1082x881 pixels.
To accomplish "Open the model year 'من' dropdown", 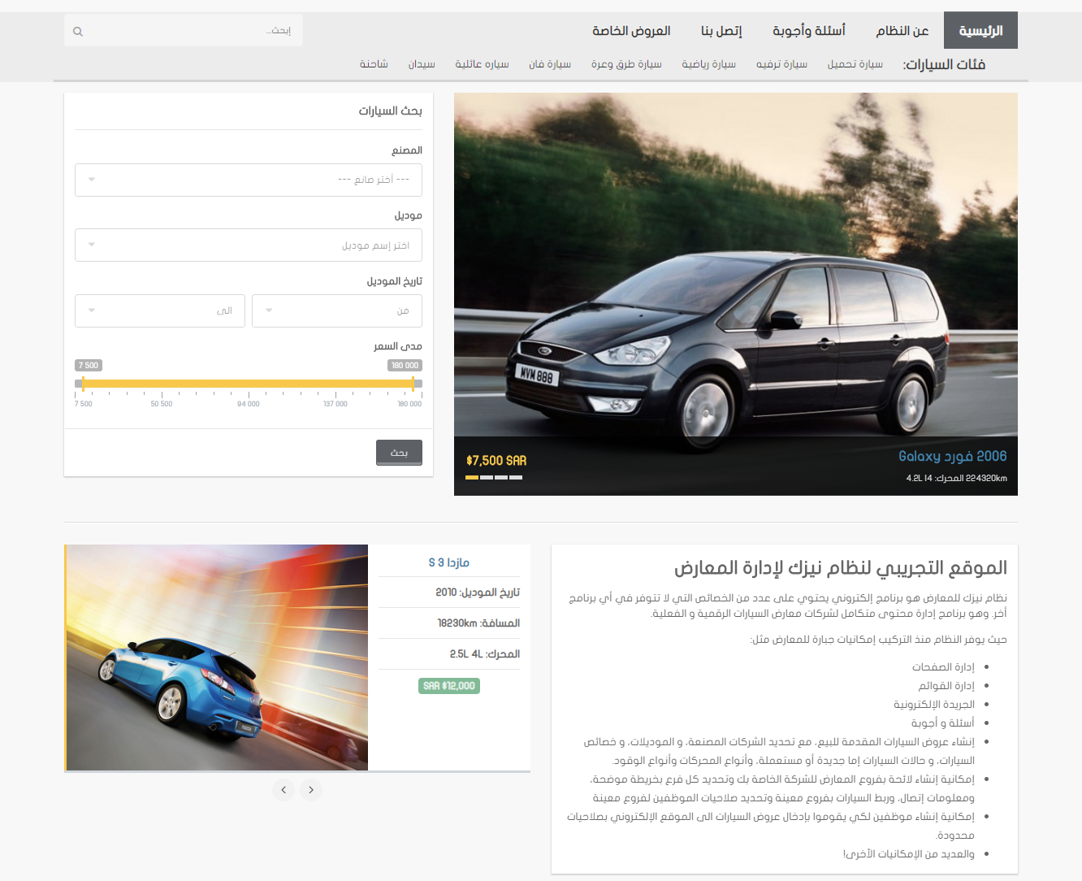I will [x=336, y=311].
